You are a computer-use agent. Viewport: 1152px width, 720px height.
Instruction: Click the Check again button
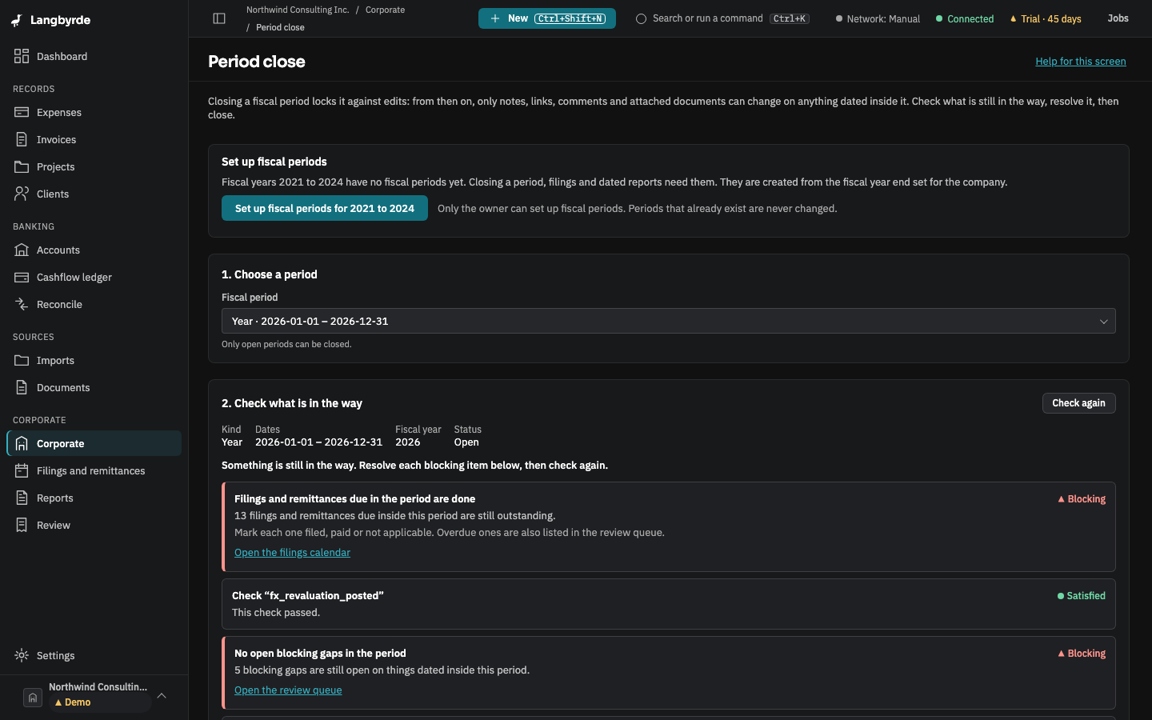pyautogui.click(x=1078, y=403)
